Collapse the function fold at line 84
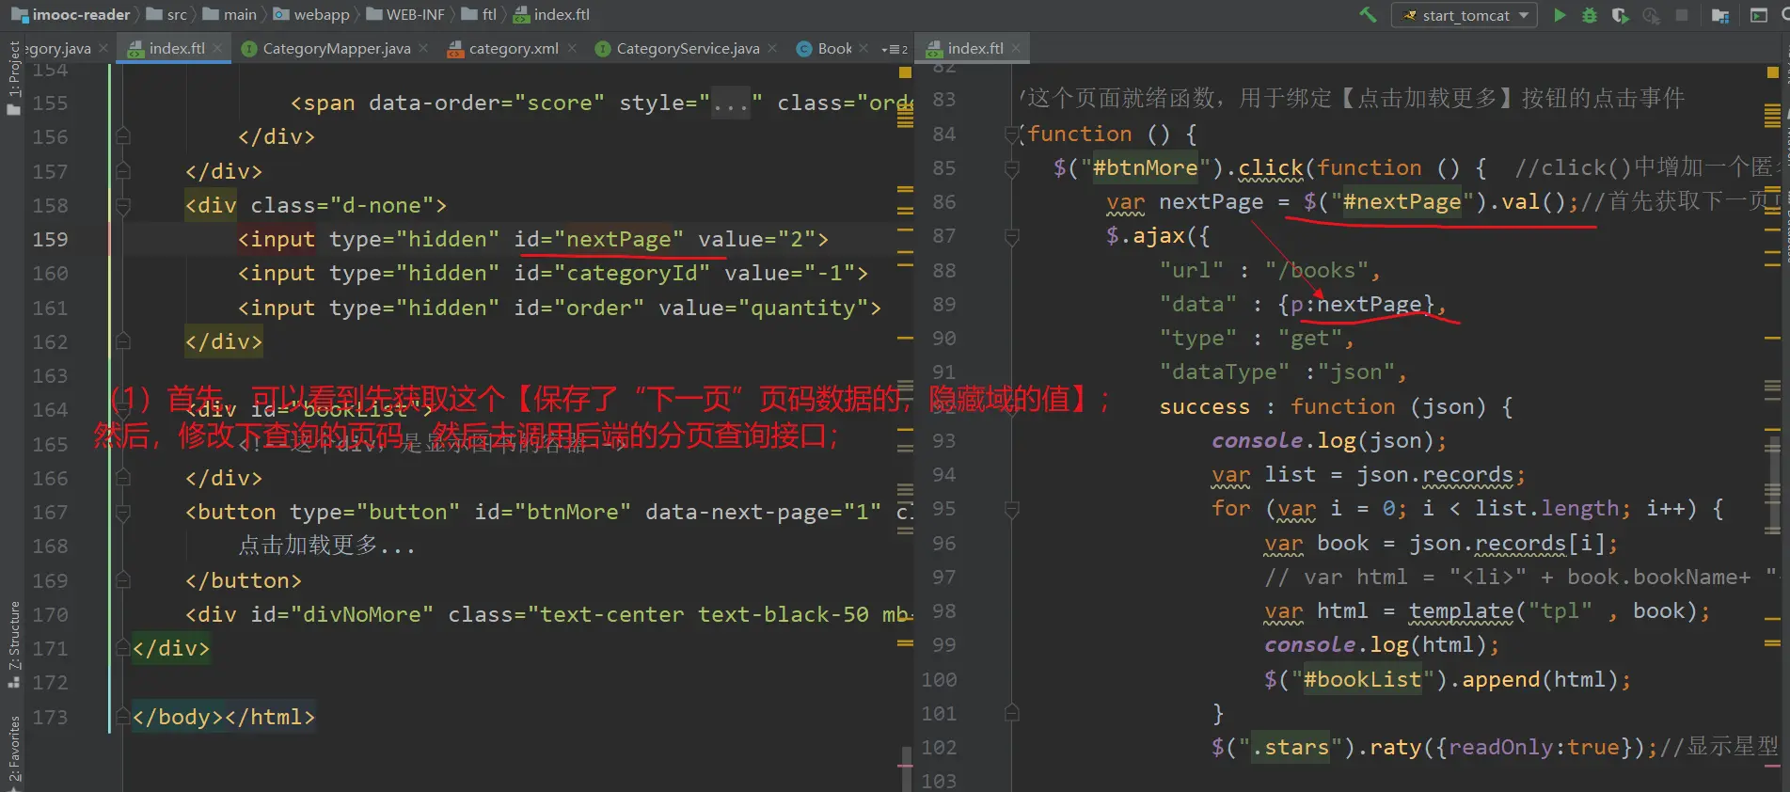1790x792 pixels. click(x=1012, y=134)
